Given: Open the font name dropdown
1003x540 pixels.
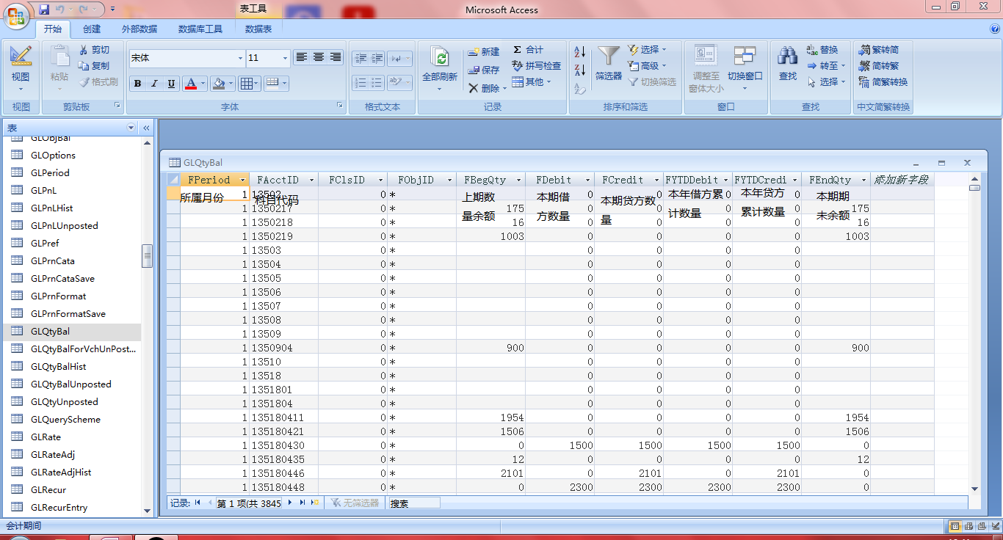Looking at the screenshot, I should tap(240, 58).
